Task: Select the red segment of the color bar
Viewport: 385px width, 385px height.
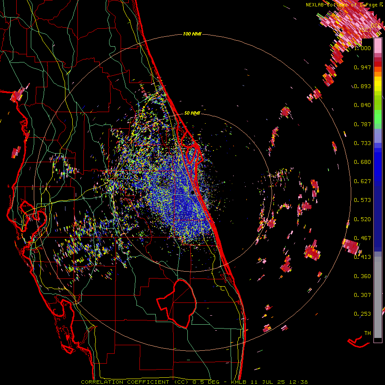Action: (378, 64)
